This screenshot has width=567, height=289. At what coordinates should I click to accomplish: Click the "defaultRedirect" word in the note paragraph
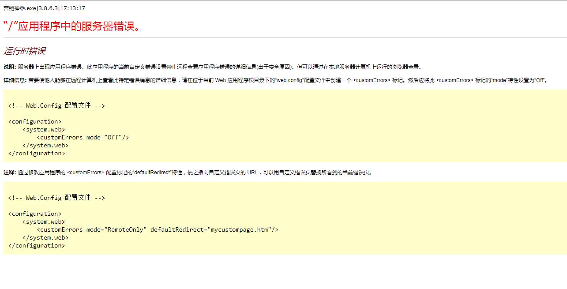pyautogui.click(x=152, y=173)
